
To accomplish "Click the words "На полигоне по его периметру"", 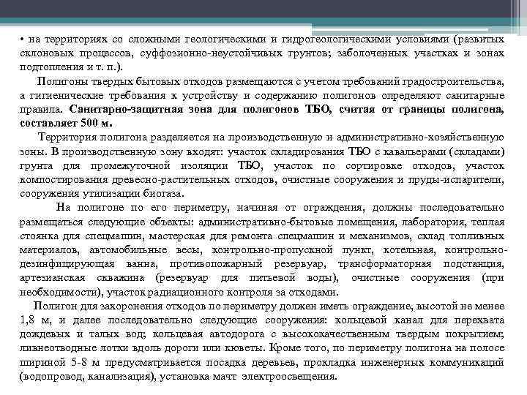I will tap(142, 207).
